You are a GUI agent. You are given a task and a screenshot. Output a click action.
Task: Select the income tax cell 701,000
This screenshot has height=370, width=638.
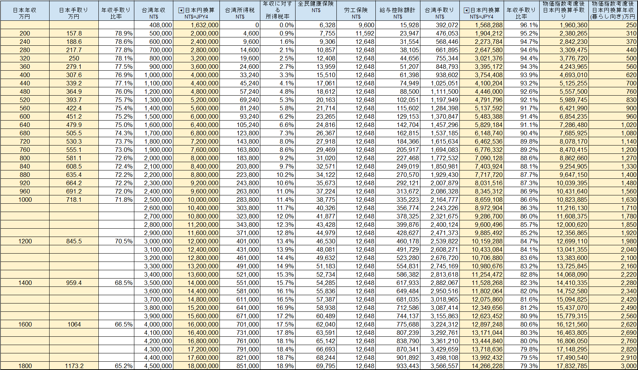click(240, 324)
